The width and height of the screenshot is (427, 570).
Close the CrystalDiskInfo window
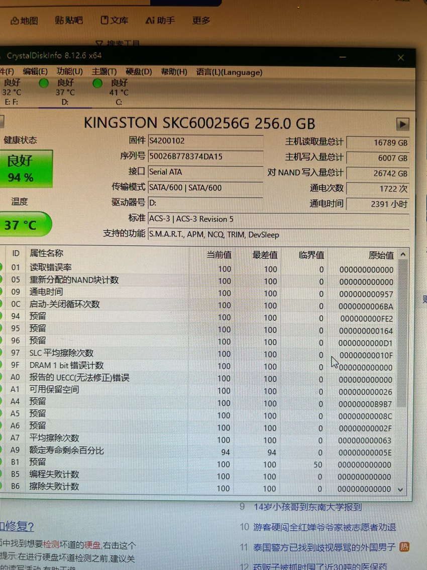click(400, 57)
